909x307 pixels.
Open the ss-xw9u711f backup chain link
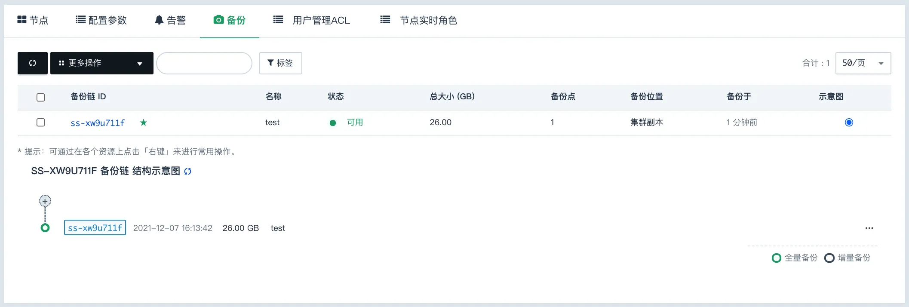tap(97, 122)
